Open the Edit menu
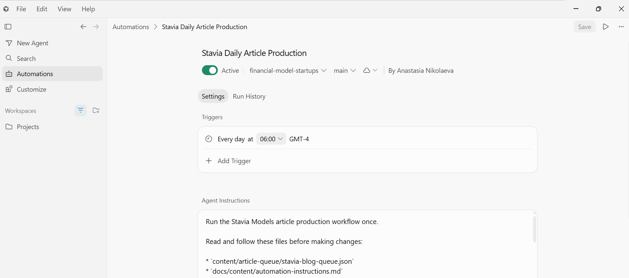 tap(42, 9)
